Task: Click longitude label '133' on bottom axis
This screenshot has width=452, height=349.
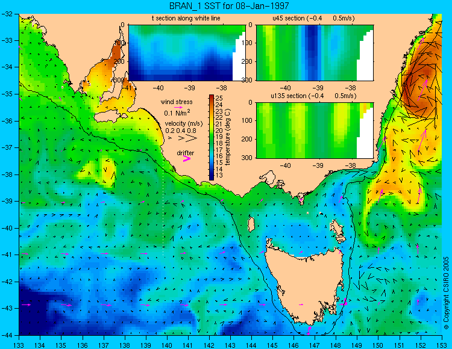Action: (19, 345)
